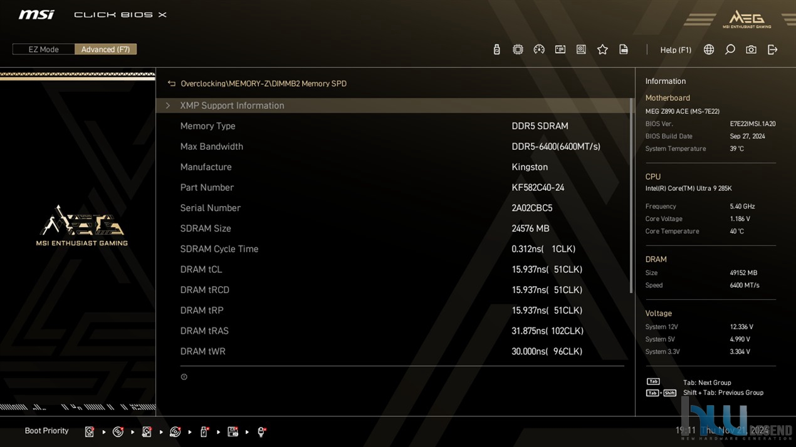Click DRAM Speed 6400 MT/s value

coord(744,285)
